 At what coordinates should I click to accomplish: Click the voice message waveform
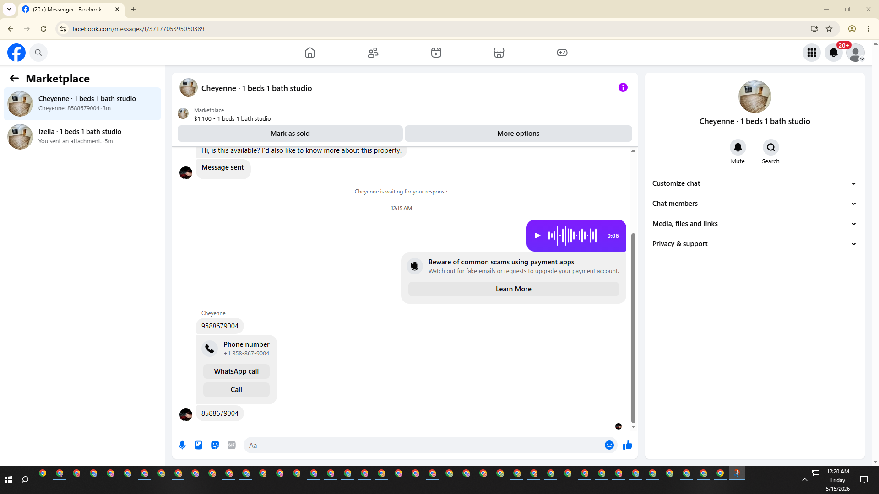point(572,236)
